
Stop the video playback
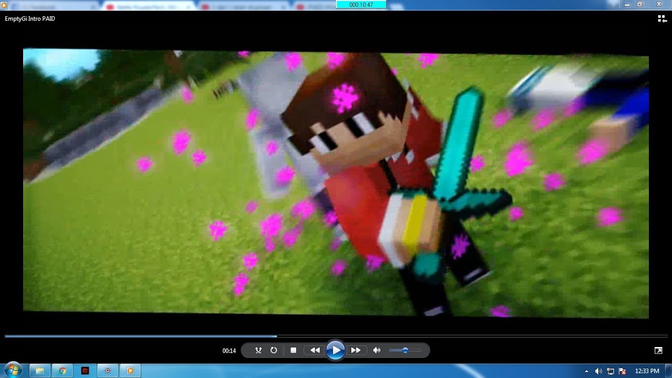[293, 350]
